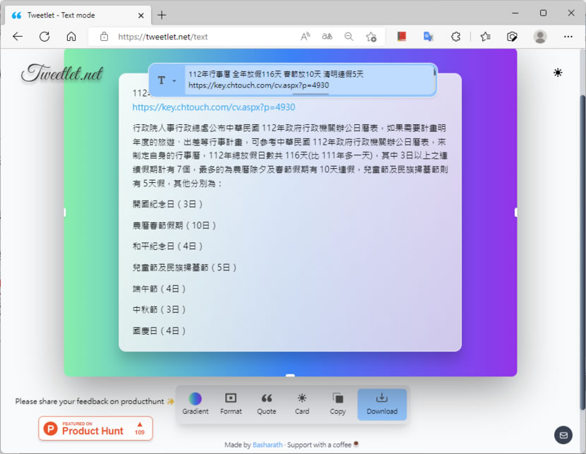Click the zoom out magnifier icon
586x454 pixels.
(x=349, y=37)
